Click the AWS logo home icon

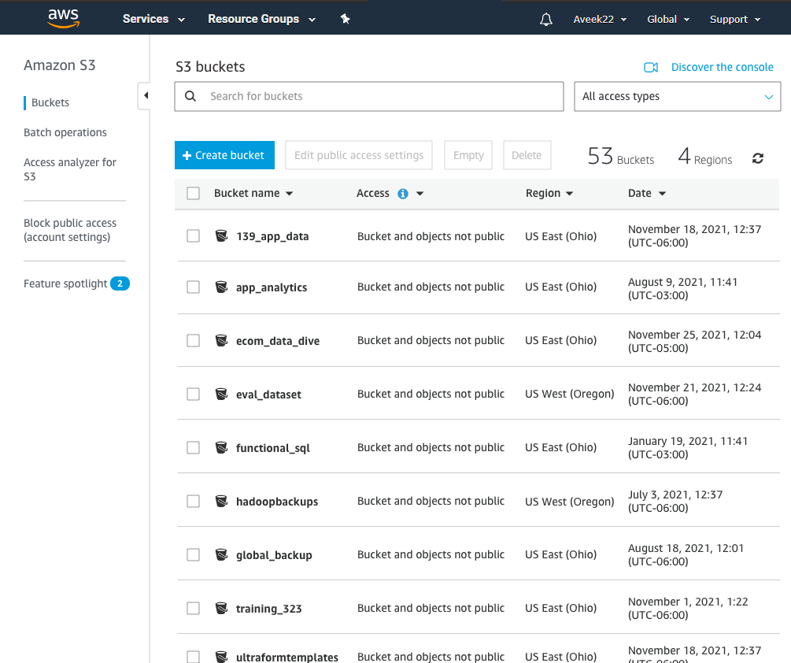pyautogui.click(x=63, y=18)
